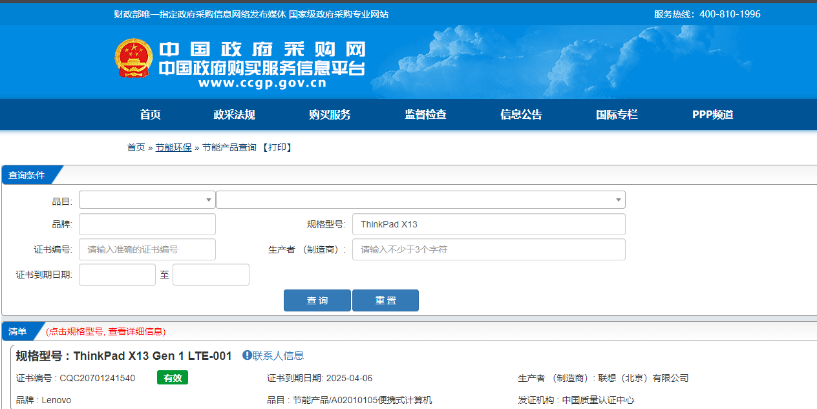The image size is (817, 409).
Task: Click the national emblem logo
Action: (134, 58)
